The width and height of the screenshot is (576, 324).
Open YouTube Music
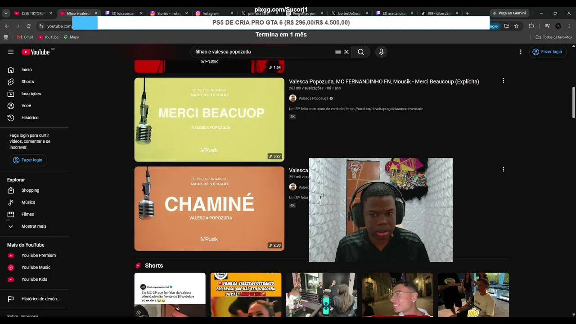pyautogui.click(x=36, y=267)
